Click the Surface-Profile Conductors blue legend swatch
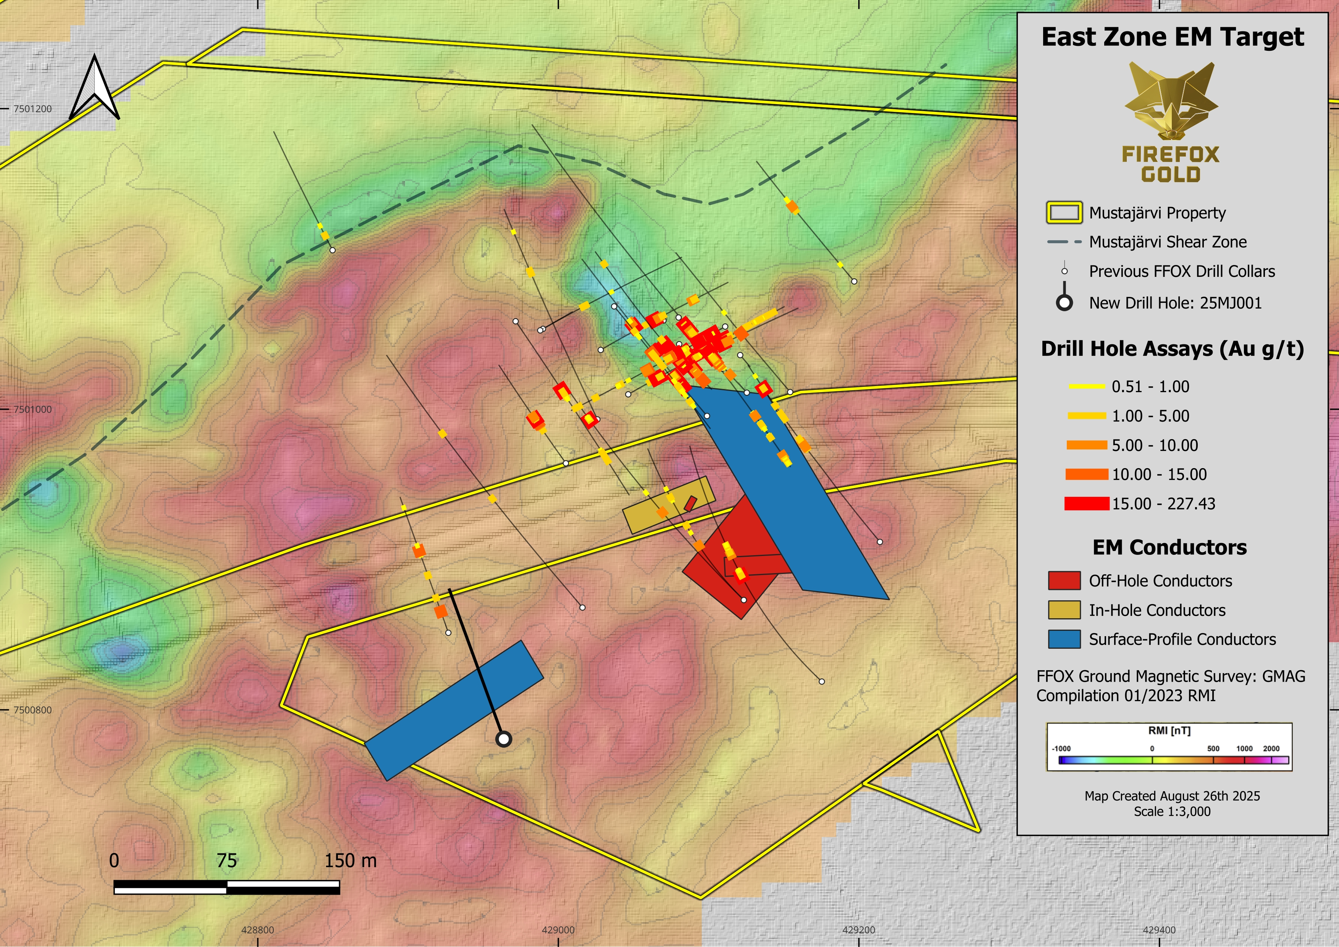Screen dimensions: 1339x947 coord(1064,639)
